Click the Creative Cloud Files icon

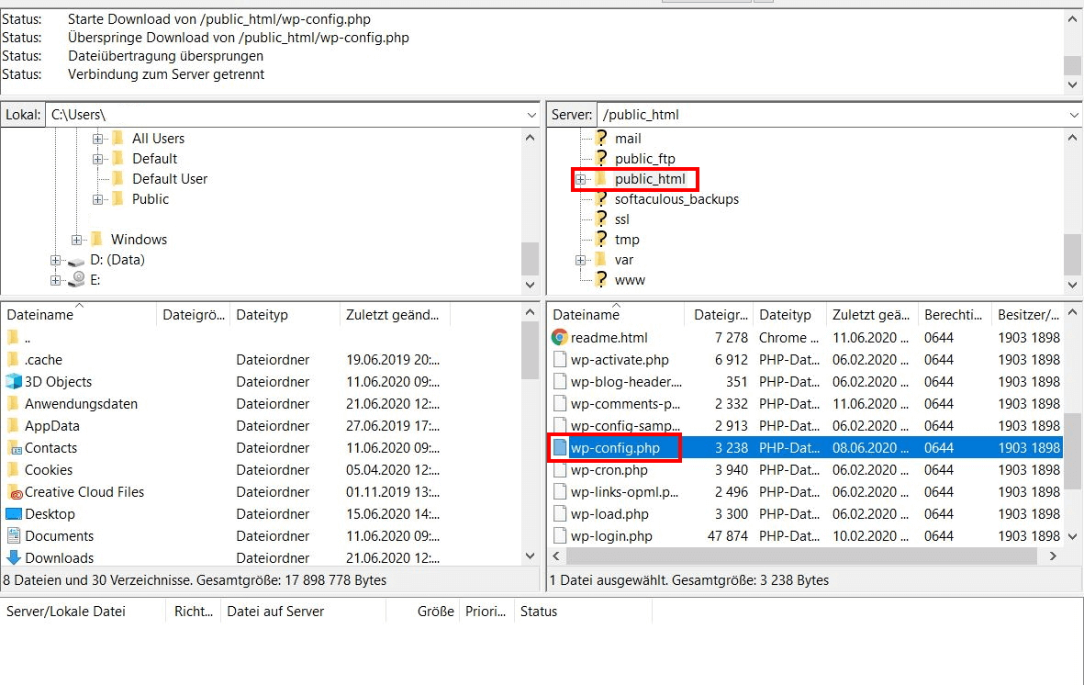13,492
